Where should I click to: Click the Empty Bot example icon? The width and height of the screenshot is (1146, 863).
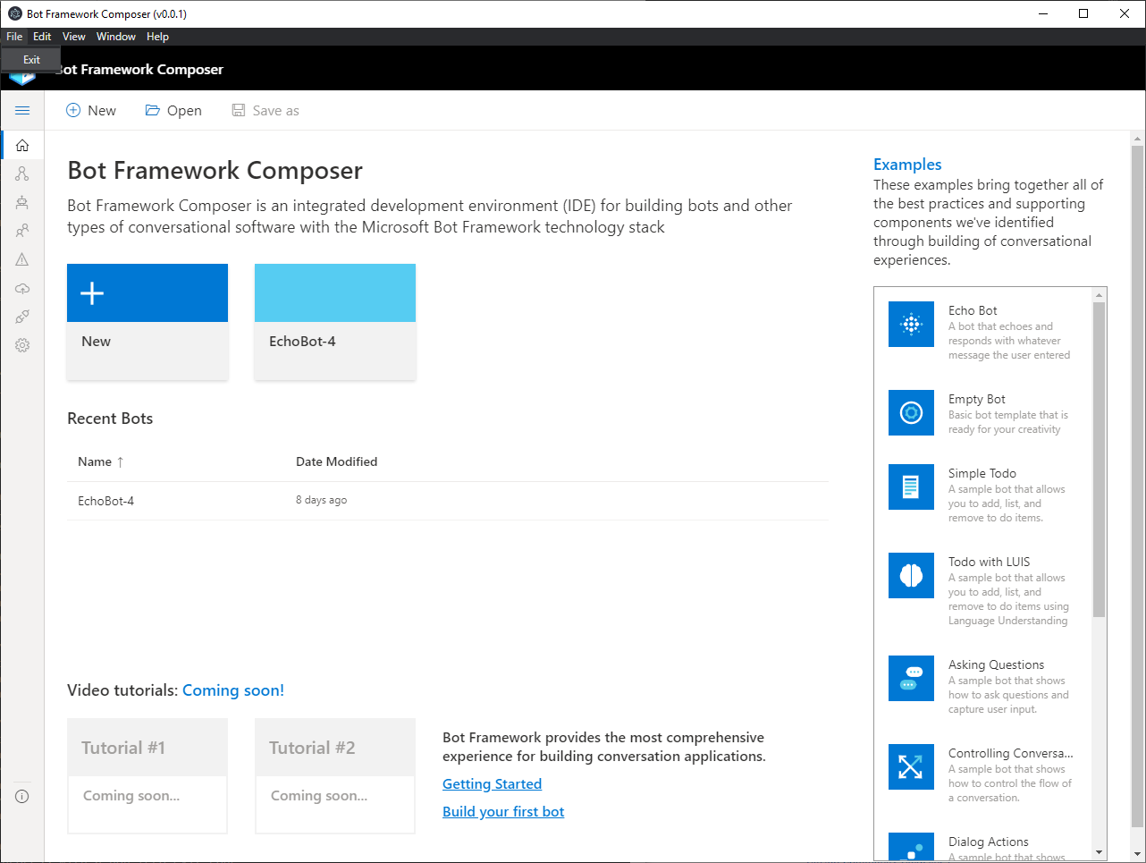coord(911,412)
